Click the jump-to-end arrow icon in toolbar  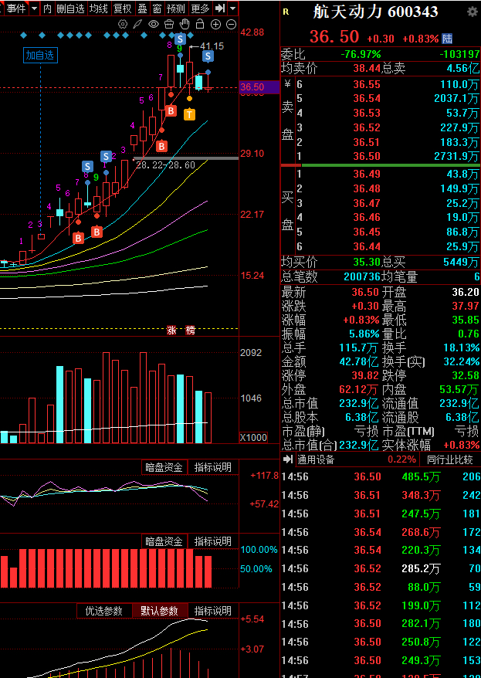click(x=220, y=8)
